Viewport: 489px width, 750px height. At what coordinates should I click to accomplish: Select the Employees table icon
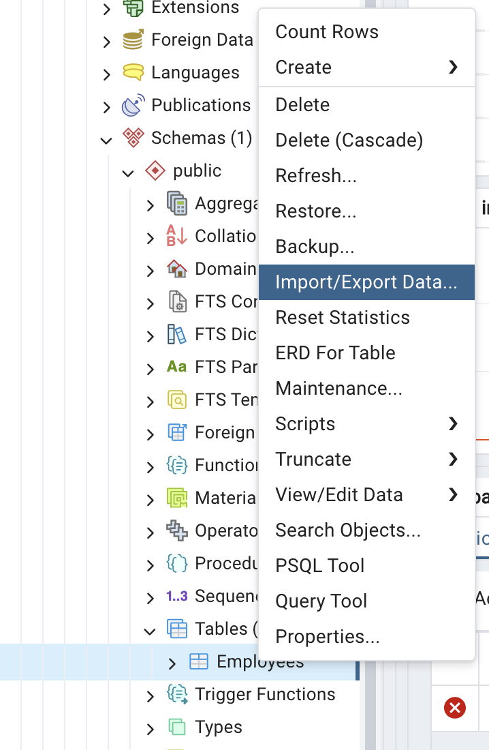pyautogui.click(x=198, y=661)
